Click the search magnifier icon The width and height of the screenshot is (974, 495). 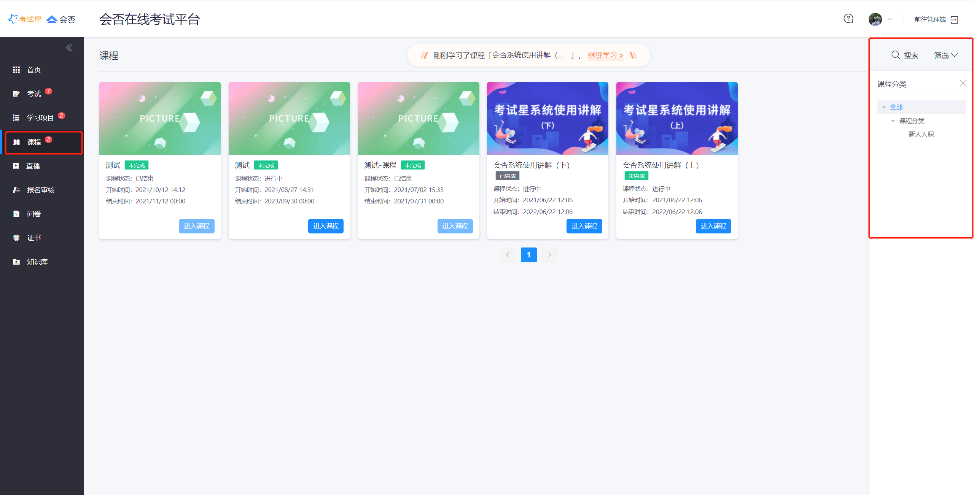[895, 55]
